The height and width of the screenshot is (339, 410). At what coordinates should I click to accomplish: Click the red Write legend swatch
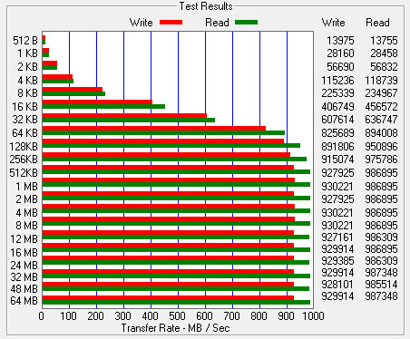(171, 22)
